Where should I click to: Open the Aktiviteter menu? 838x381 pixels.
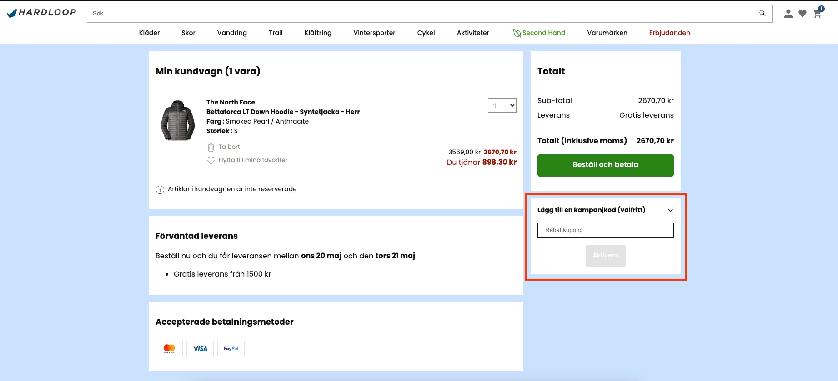[473, 33]
